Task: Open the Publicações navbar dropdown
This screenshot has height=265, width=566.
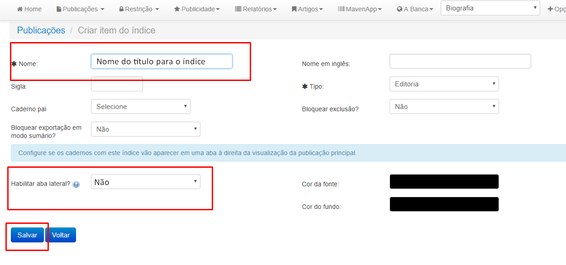Action: pos(80,9)
